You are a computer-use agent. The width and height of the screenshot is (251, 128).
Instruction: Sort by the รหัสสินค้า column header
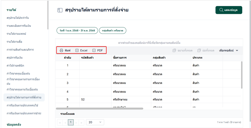tap(95, 58)
